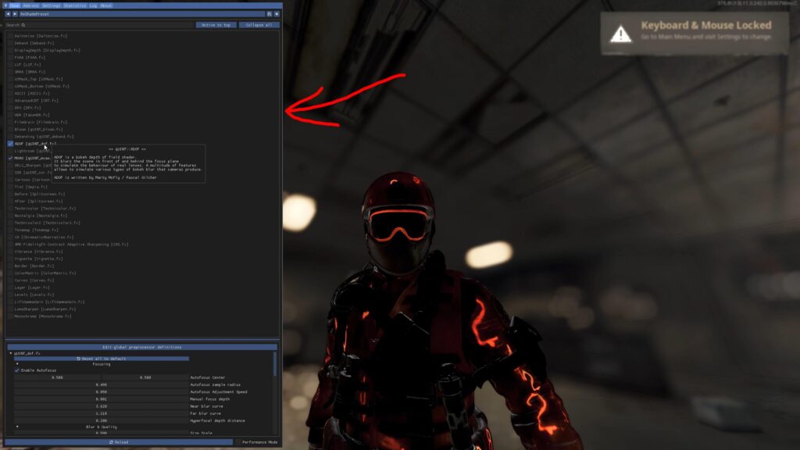Image resolution: width=800 pixels, height=450 pixels.
Task: Click the Autofocus Adjustment Speed slider
Action: [x=102, y=392]
